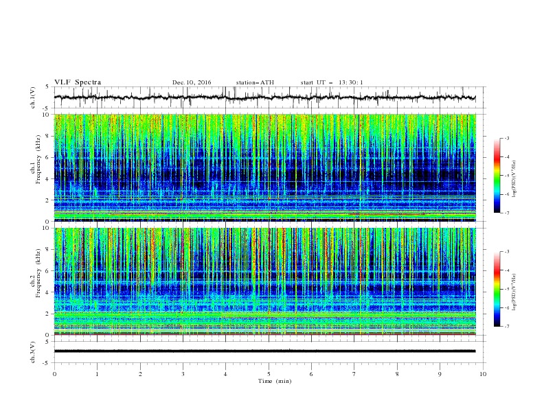Click the 'Time (min)' axis title
The image size is (544, 420).
275,381
